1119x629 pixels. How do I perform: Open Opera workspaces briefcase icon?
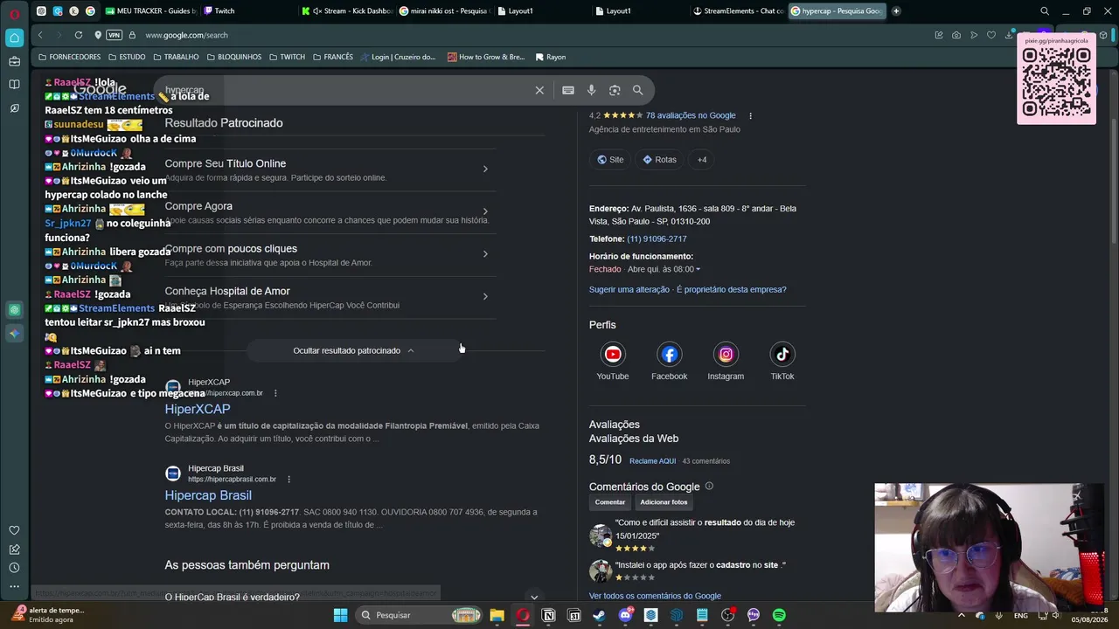(14, 61)
